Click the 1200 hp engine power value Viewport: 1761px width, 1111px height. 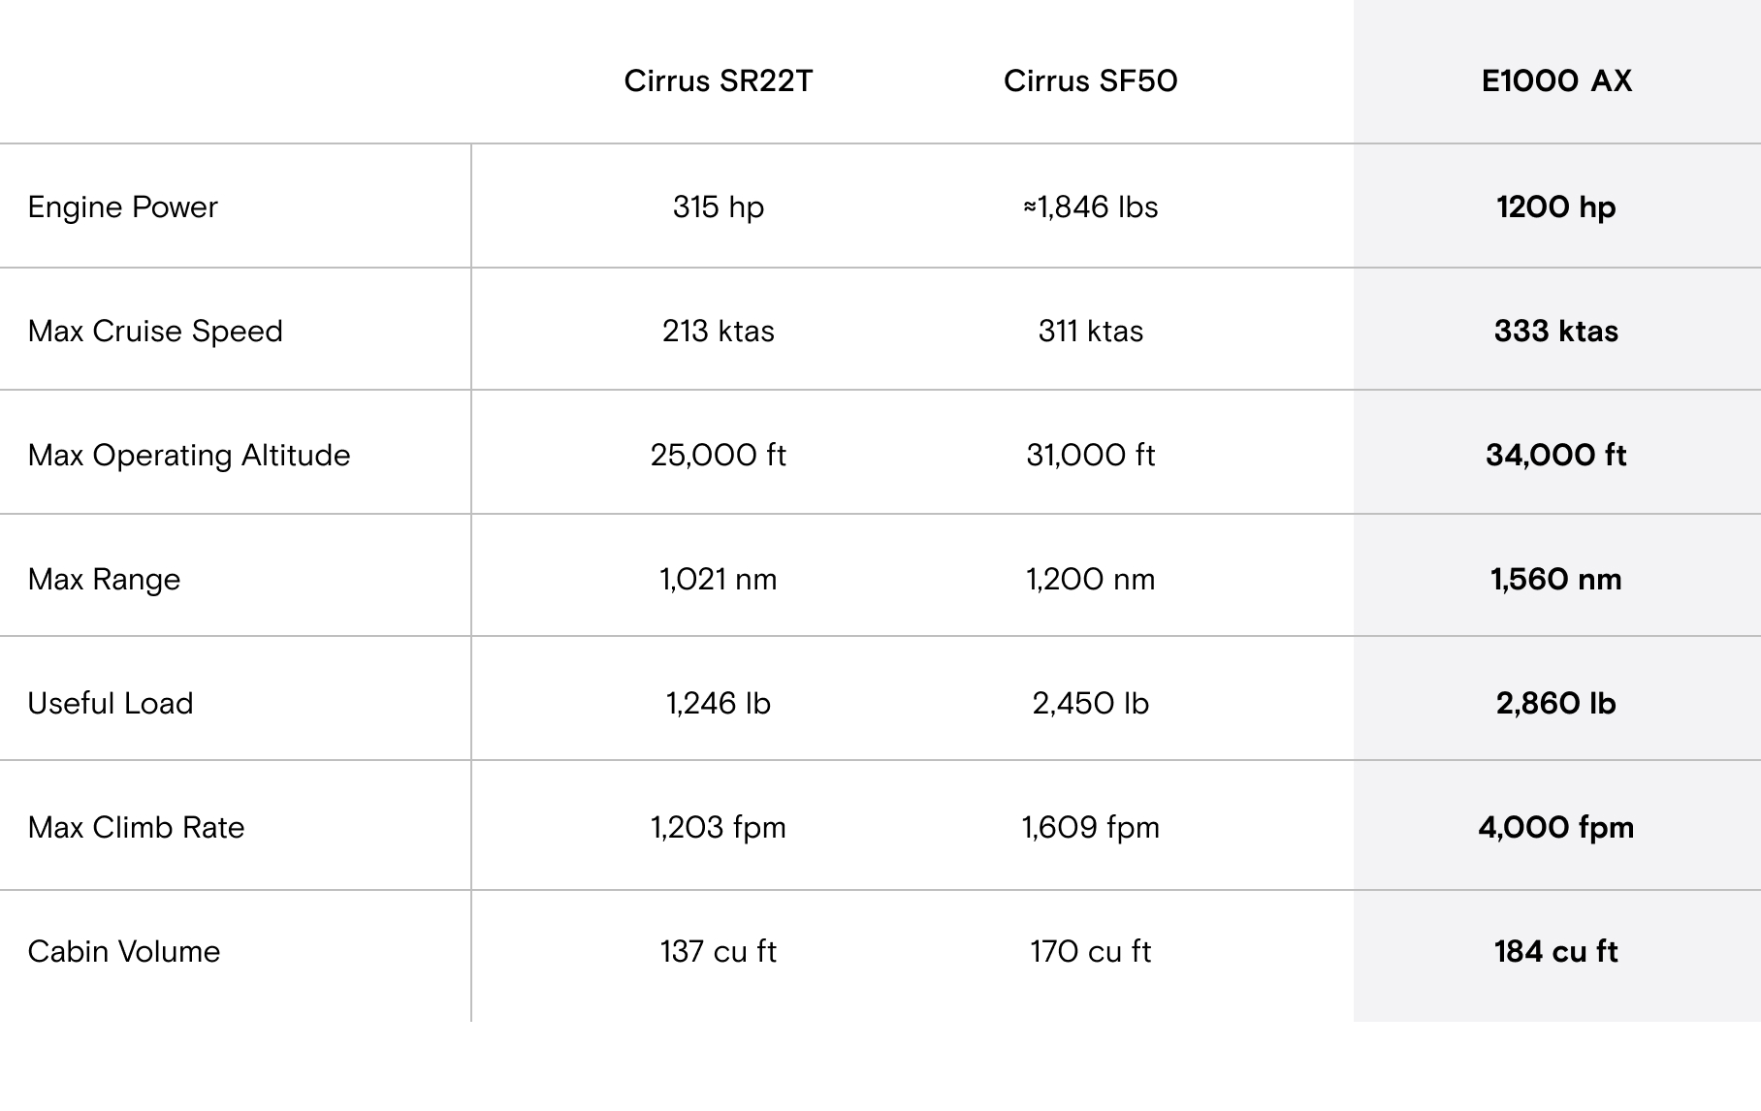click(x=1556, y=207)
